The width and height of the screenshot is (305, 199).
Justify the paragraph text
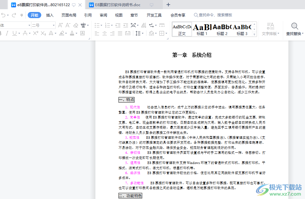click(x=120, y=33)
